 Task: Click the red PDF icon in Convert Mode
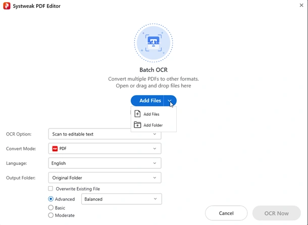[55, 149]
